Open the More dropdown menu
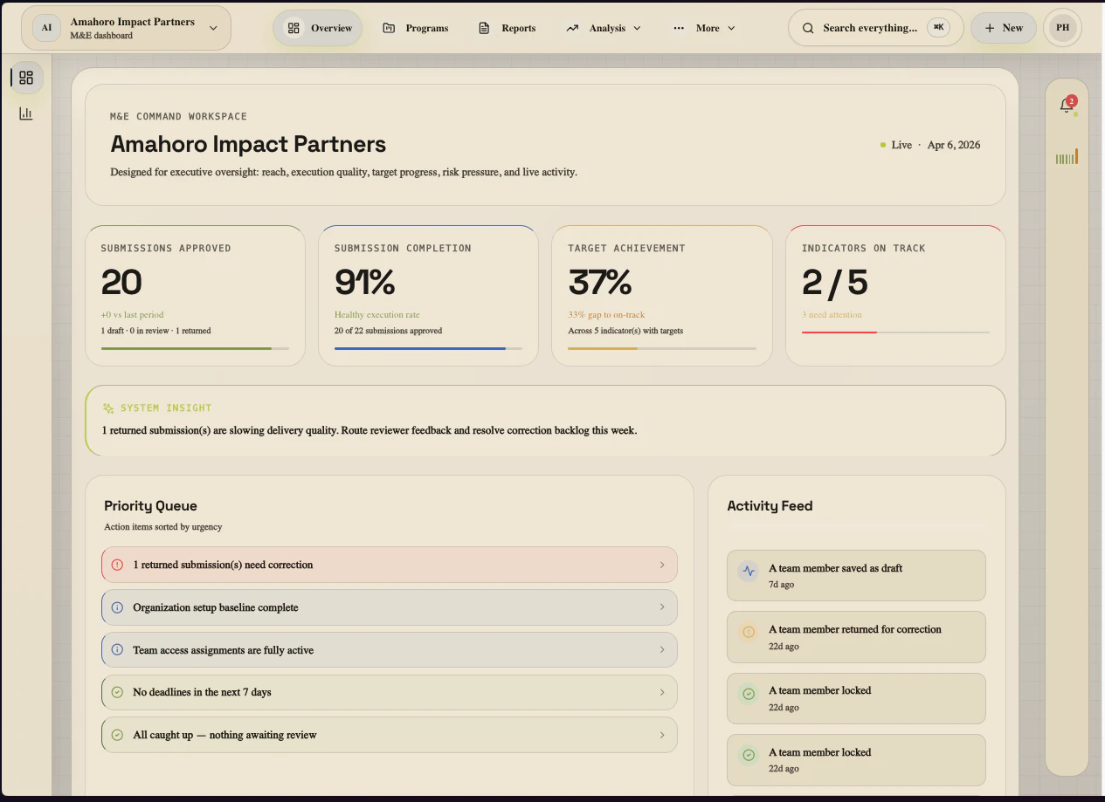 (x=704, y=28)
